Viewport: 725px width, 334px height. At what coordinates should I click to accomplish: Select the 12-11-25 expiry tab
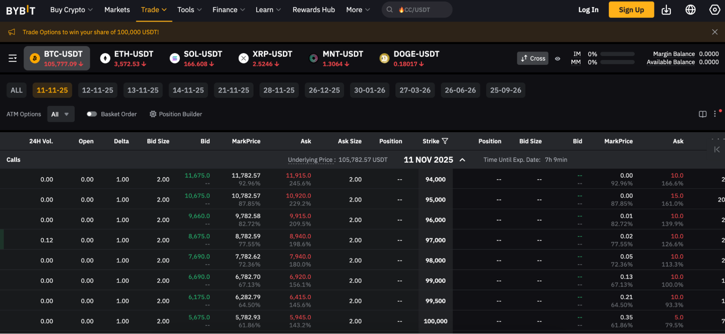point(98,90)
